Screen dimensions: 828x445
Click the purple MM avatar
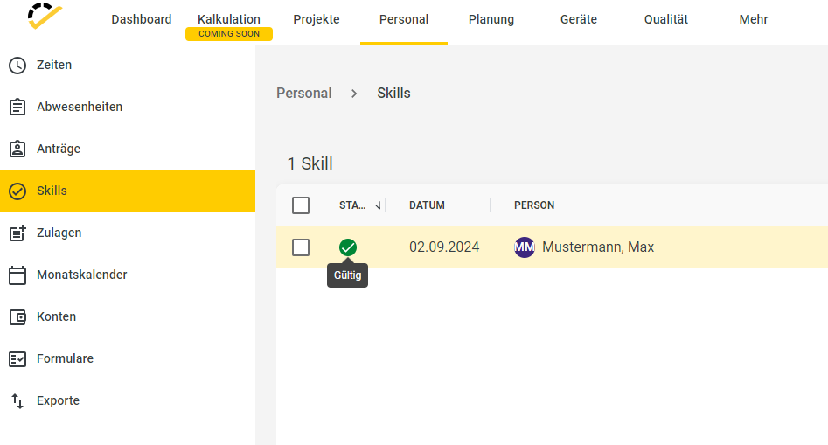pyautogui.click(x=524, y=247)
